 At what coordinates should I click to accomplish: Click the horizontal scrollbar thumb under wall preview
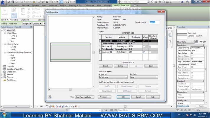(70, 89)
